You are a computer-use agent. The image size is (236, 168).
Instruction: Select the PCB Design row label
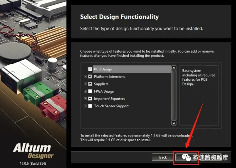103,69
